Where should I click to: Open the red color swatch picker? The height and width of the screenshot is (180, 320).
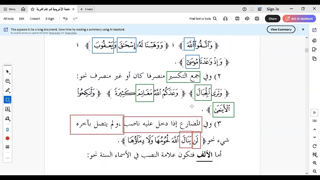(7, 138)
